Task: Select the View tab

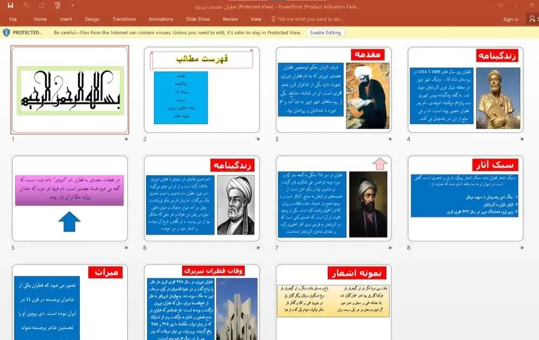Action: point(255,19)
